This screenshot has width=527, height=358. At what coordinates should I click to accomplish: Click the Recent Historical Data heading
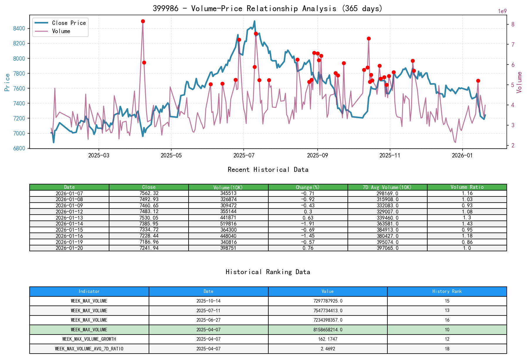click(268, 169)
